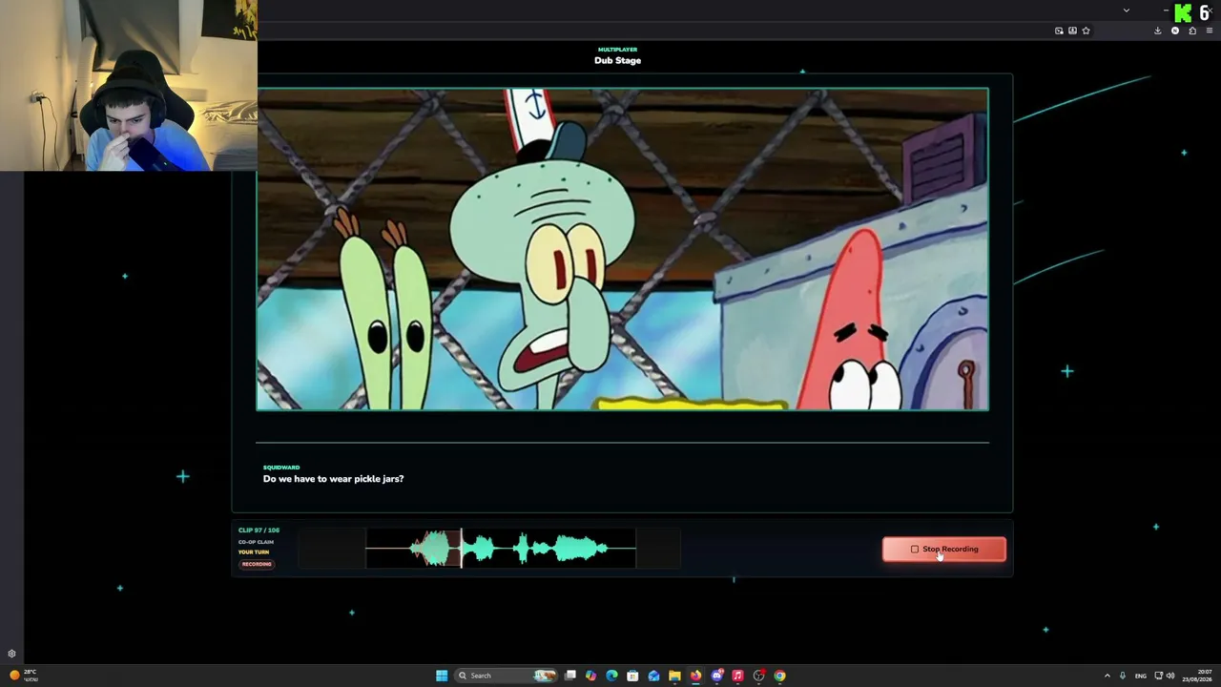Click the microphone tray icon

point(1123,676)
